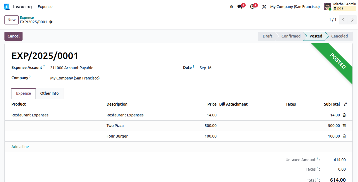Image resolution: width=358 pixels, height=182 pixels.
Task: Open the Invoicing app icon
Action: point(7,7)
